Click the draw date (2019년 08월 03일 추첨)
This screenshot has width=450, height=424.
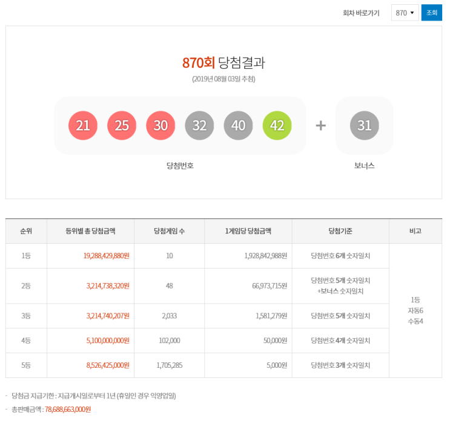223,79
